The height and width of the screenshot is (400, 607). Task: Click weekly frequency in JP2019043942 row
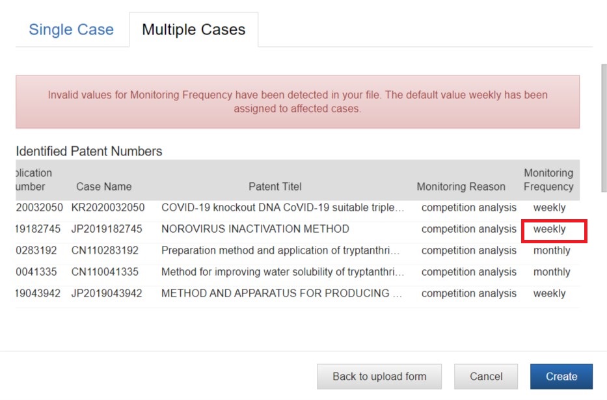click(549, 293)
